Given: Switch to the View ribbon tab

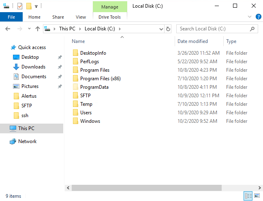Looking at the screenshot, I should 81,17.
